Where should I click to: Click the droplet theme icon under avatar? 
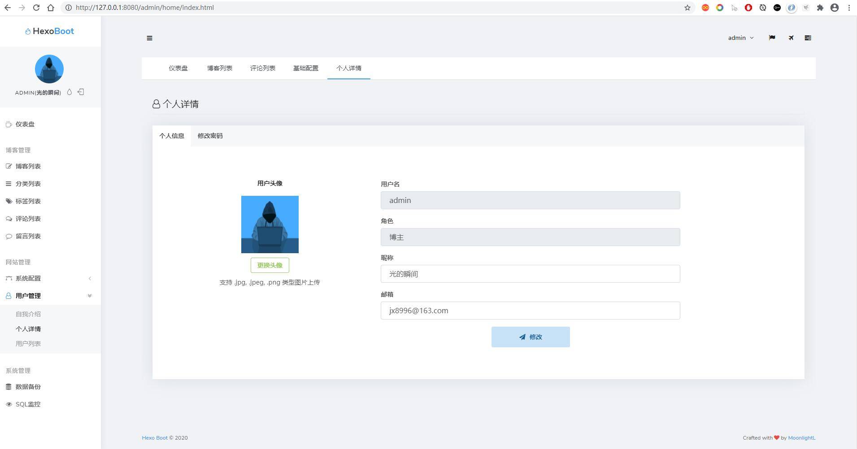click(70, 92)
